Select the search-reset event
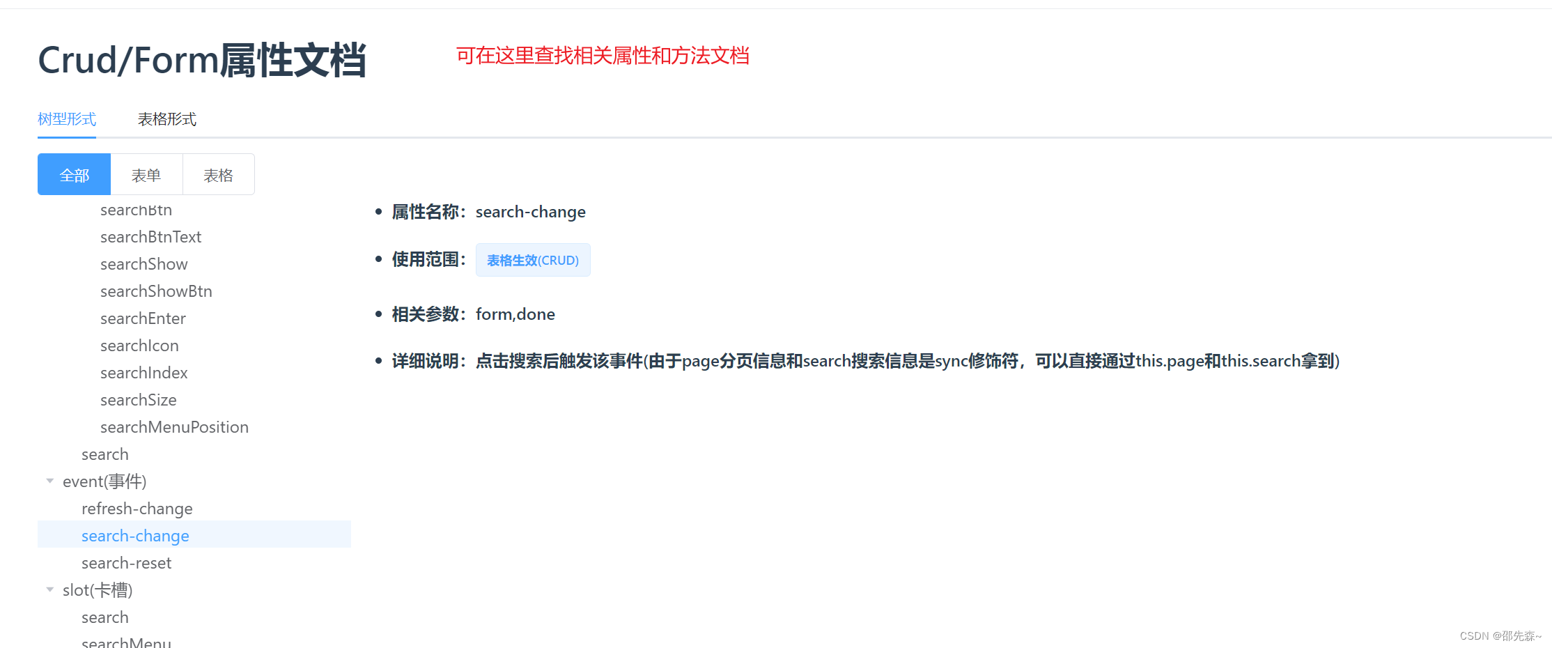The width and height of the screenshot is (1552, 648). [x=126, y=562]
